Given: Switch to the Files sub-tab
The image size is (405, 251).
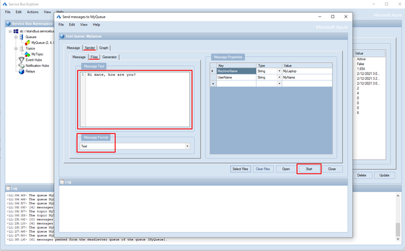Looking at the screenshot, I should point(94,57).
